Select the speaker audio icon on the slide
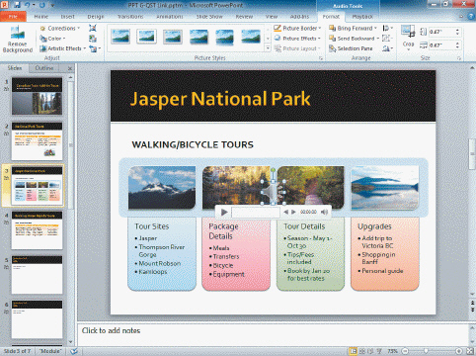Screen dimensions: 476x356 click(273, 192)
